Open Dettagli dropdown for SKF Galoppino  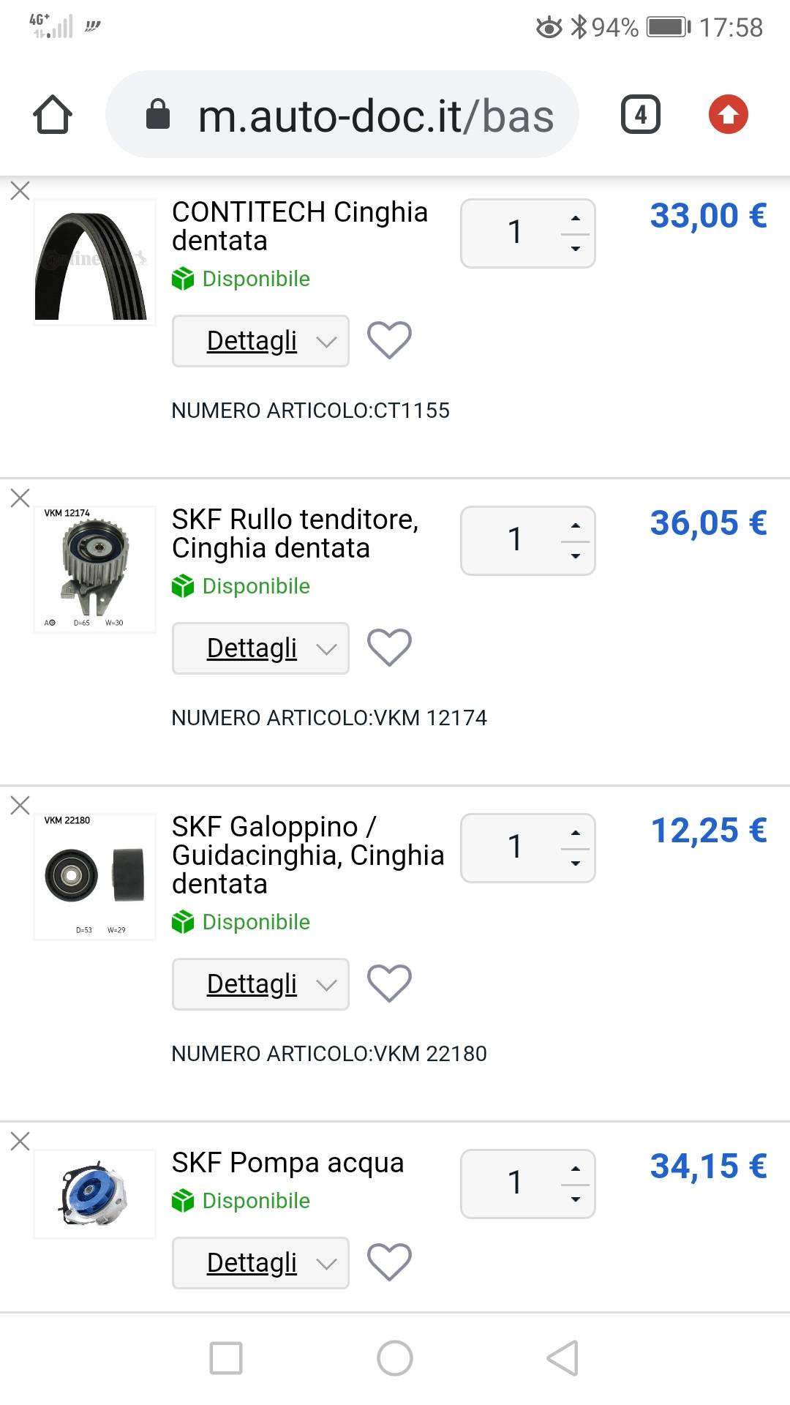260,984
